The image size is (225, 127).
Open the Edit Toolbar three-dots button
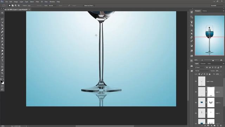(x=2, y=76)
